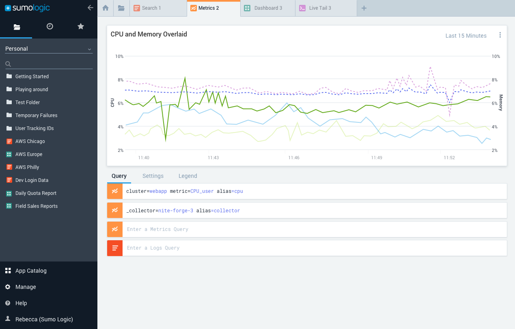Click the Search 1 tab's log icon
Image resolution: width=515 pixels, height=329 pixels.
coord(137,8)
